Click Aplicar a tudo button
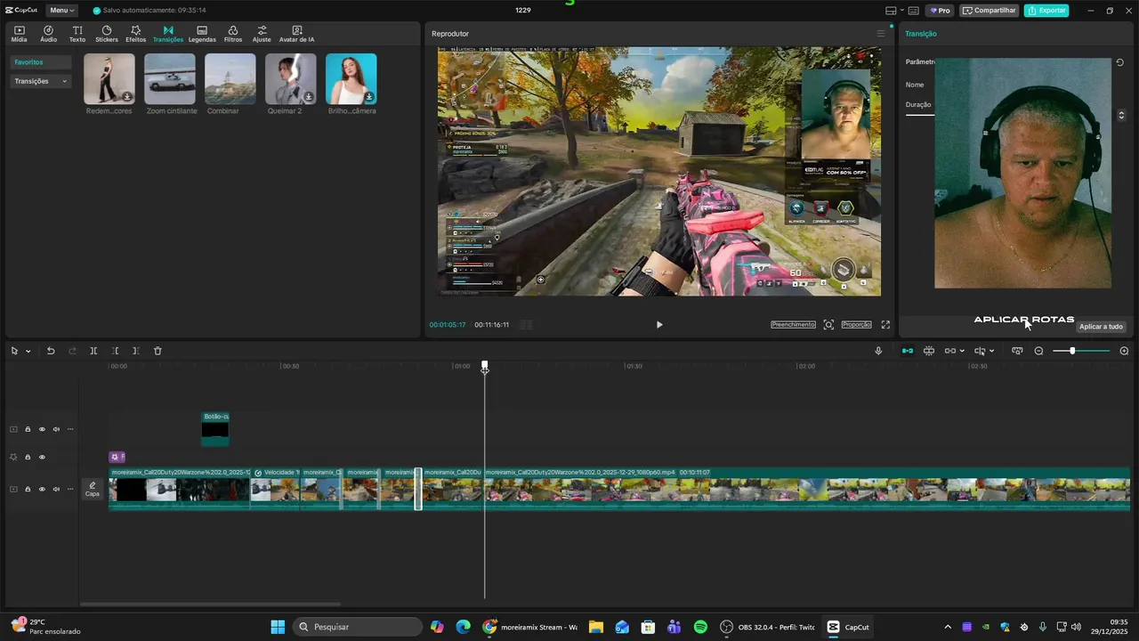Screen dimensions: 1139x641 point(1101,327)
